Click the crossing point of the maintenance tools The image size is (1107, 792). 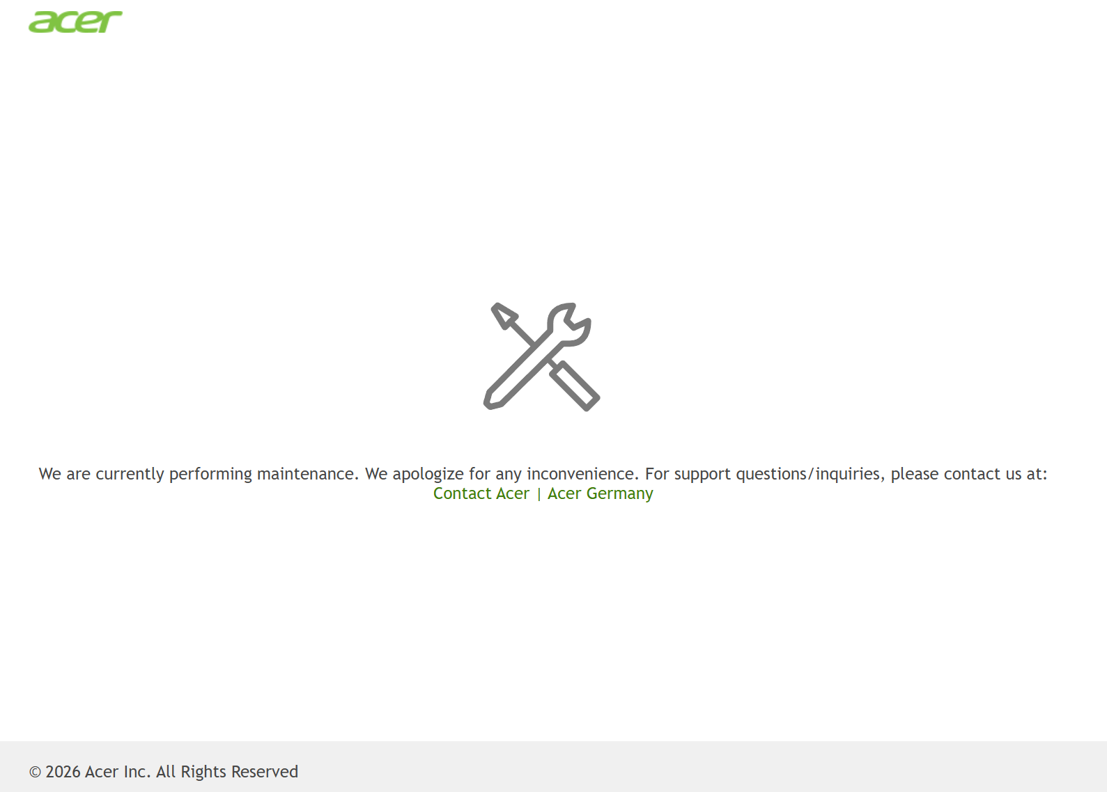click(543, 354)
